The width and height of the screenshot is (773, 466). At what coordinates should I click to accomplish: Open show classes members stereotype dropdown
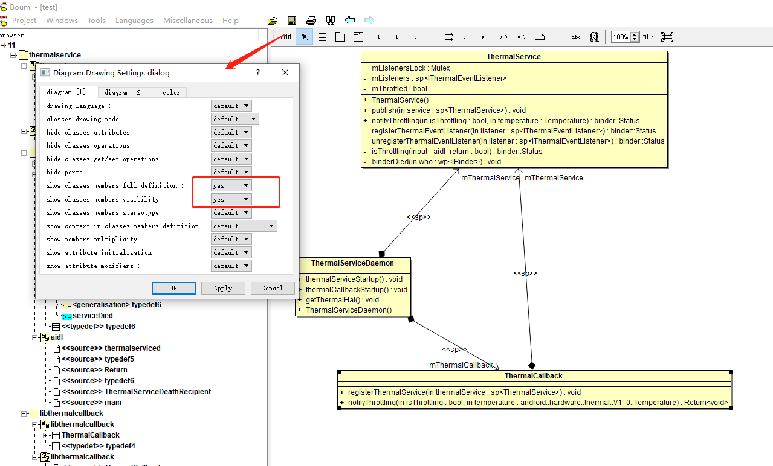(x=231, y=212)
